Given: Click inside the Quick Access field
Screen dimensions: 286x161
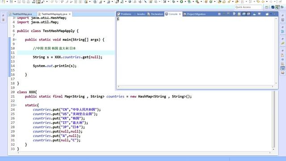Looking at the screenshot, I should [x=248, y=7].
